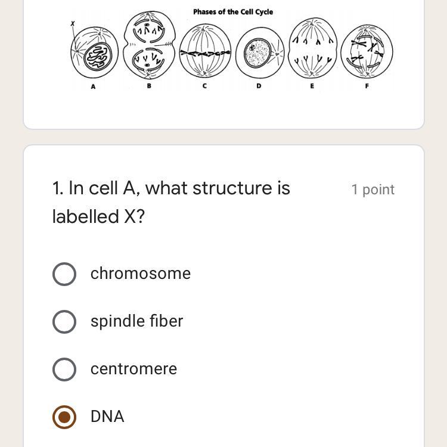Viewport: 447px width, 447px height.
Task: Click the 'centromere' answer label
Action: click(x=134, y=369)
